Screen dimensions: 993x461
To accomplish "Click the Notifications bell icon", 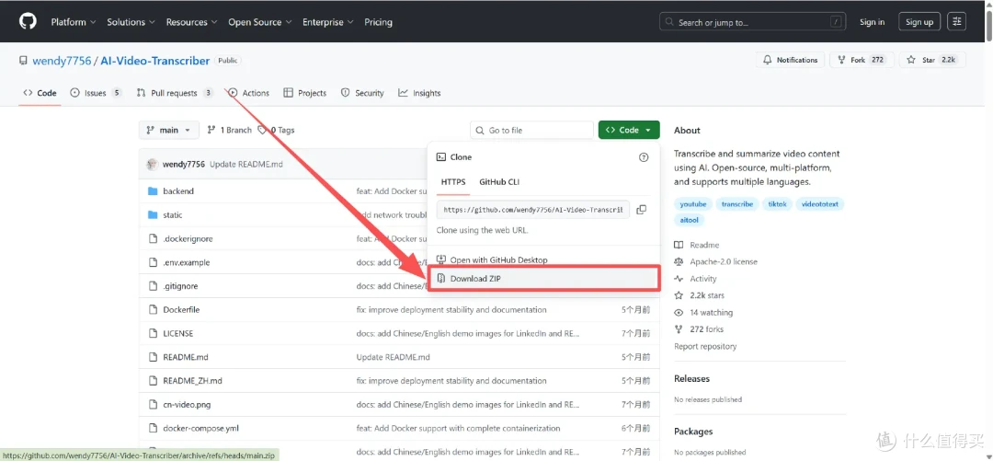I will point(768,60).
